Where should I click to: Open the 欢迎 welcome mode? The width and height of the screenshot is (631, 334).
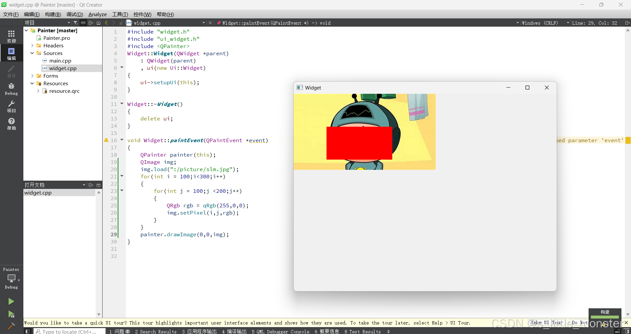pos(12,36)
